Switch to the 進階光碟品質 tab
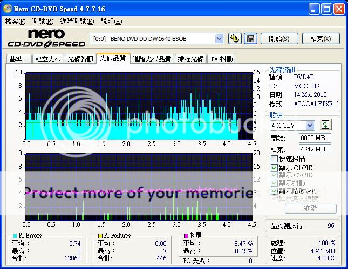Screen dimensions: 348x269 (x=152, y=59)
